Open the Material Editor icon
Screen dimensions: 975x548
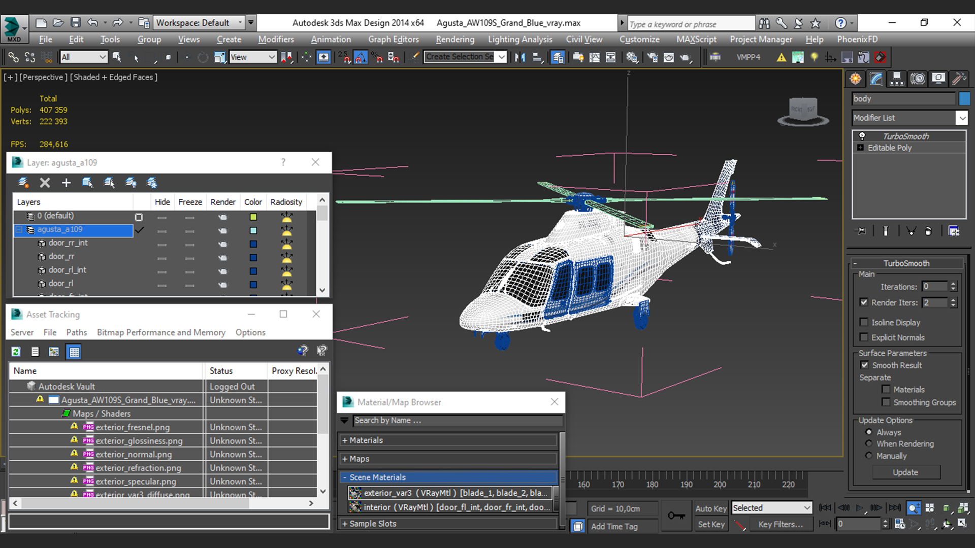pyautogui.click(x=632, y=57)
